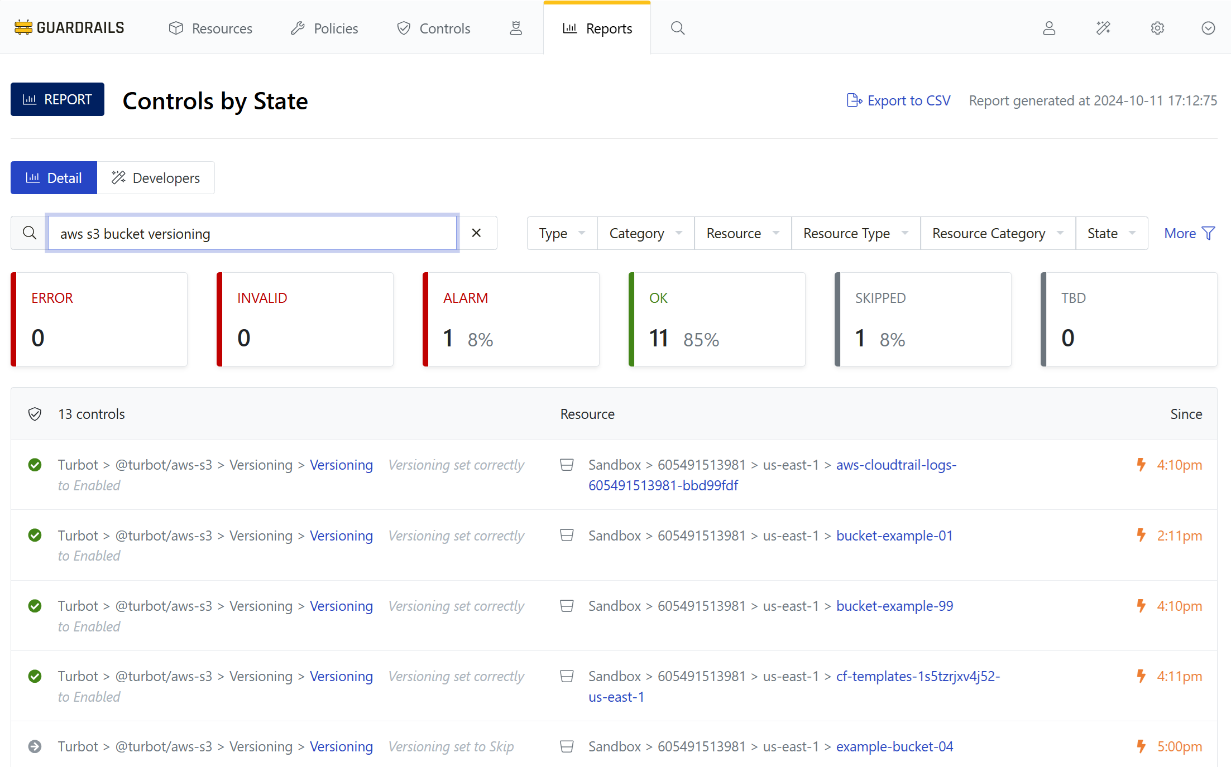
Task: Click the circled chevron icon at top right
Action: [x=1208, y=28]
